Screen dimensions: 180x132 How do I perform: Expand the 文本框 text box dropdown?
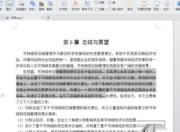[68, 9]
